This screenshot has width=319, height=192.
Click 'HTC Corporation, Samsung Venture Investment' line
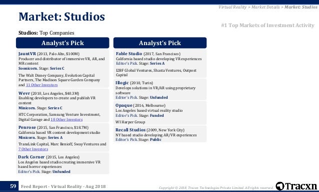tap(59, 117)
